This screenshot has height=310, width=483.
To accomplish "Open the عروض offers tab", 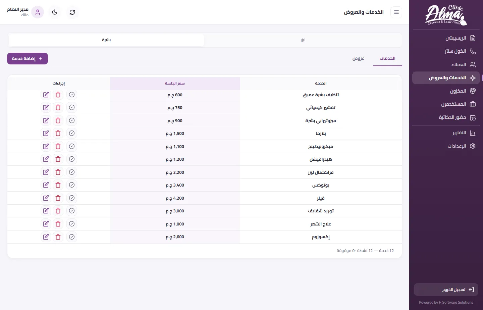I will (x=358, y=58).
